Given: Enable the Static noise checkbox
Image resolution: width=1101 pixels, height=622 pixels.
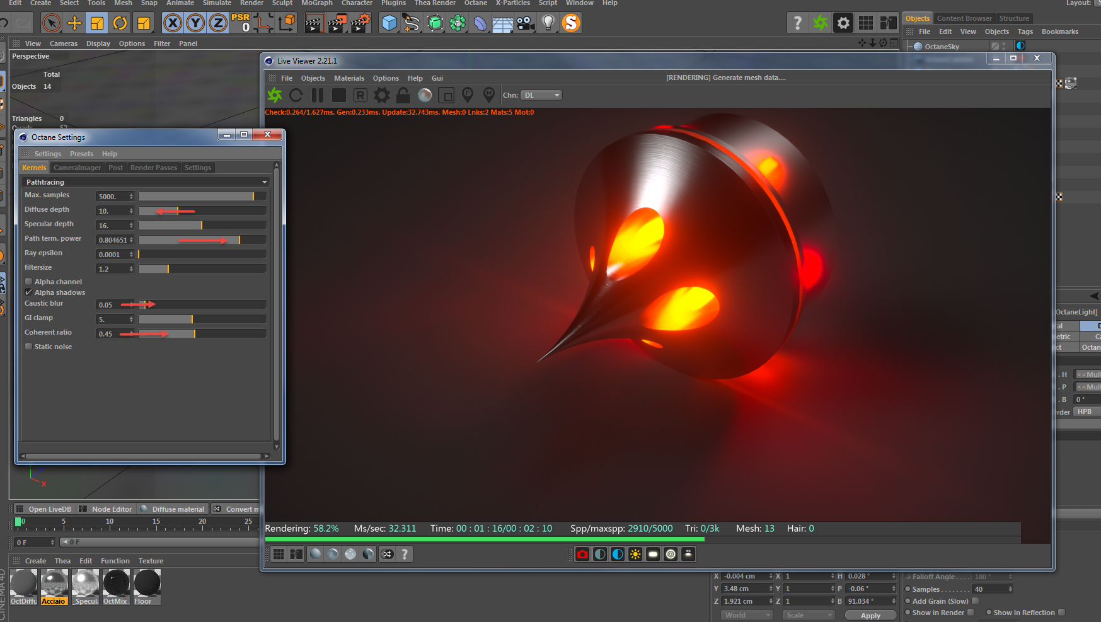Looking at the screenshot, I should pyautogui.click(x=28, y=347).
